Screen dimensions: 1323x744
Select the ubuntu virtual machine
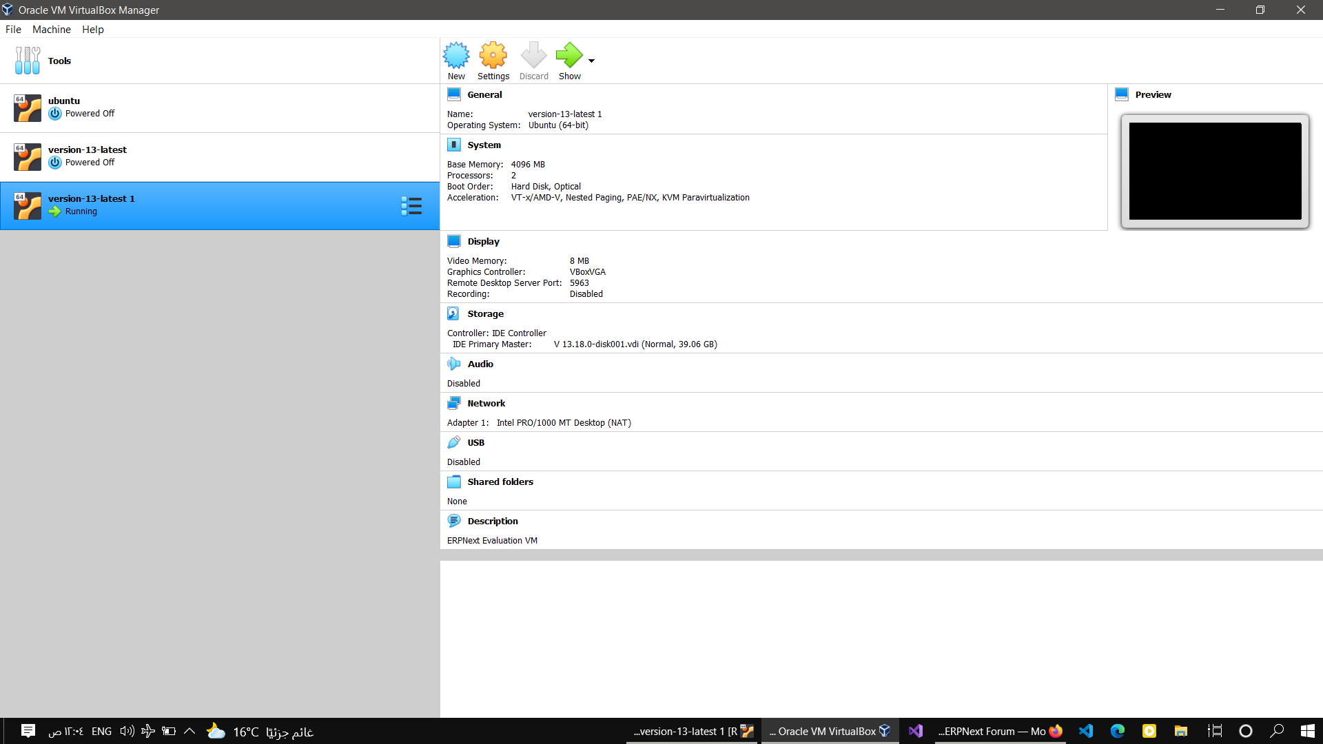[220, 108]
